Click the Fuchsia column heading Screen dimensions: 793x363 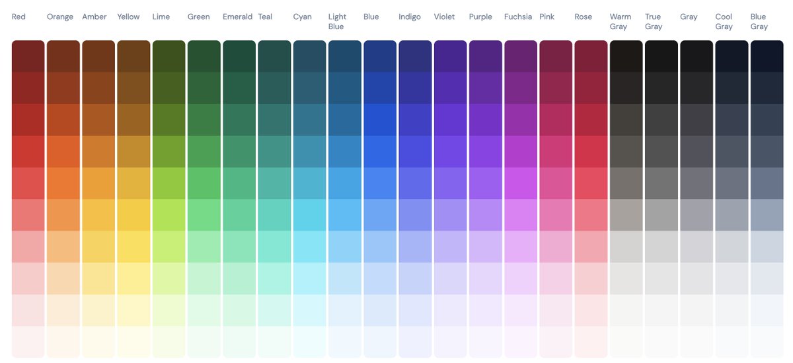pos(518,17)
